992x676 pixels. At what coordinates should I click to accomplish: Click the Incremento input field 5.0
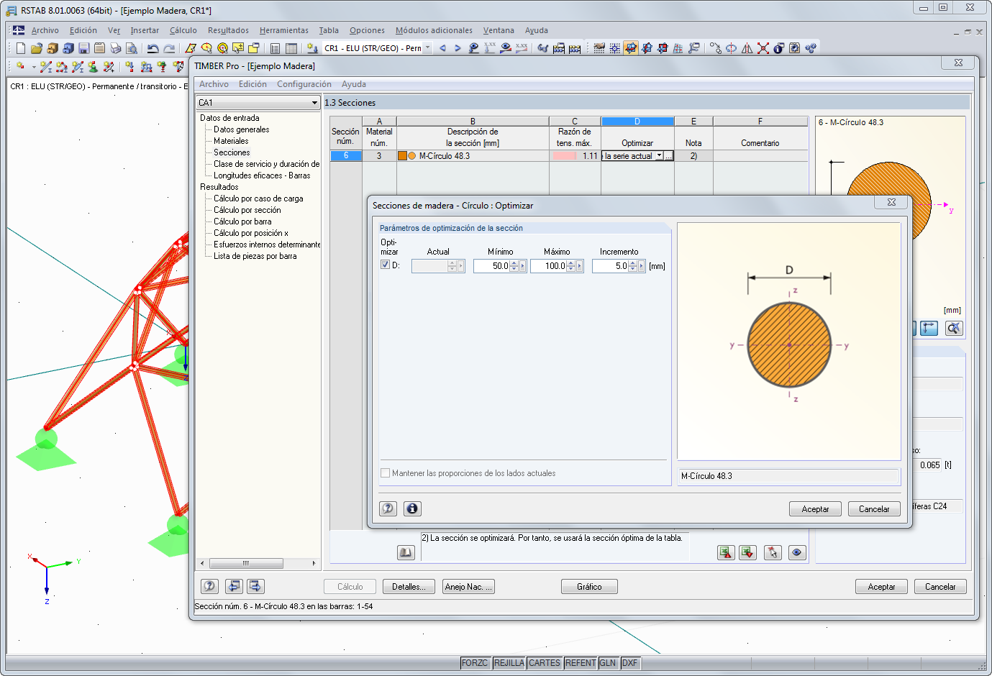pos(610,266)
